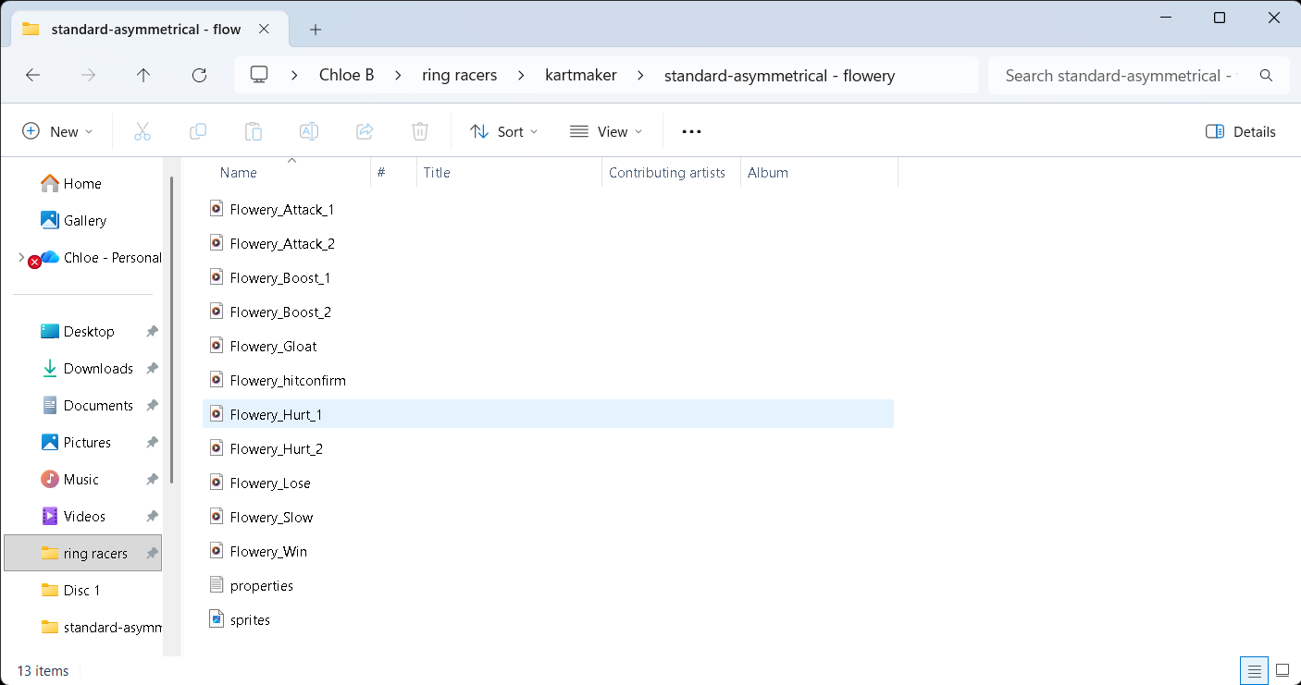Expand the Chloe - Personal OneDrive tree

pos(21,257)
